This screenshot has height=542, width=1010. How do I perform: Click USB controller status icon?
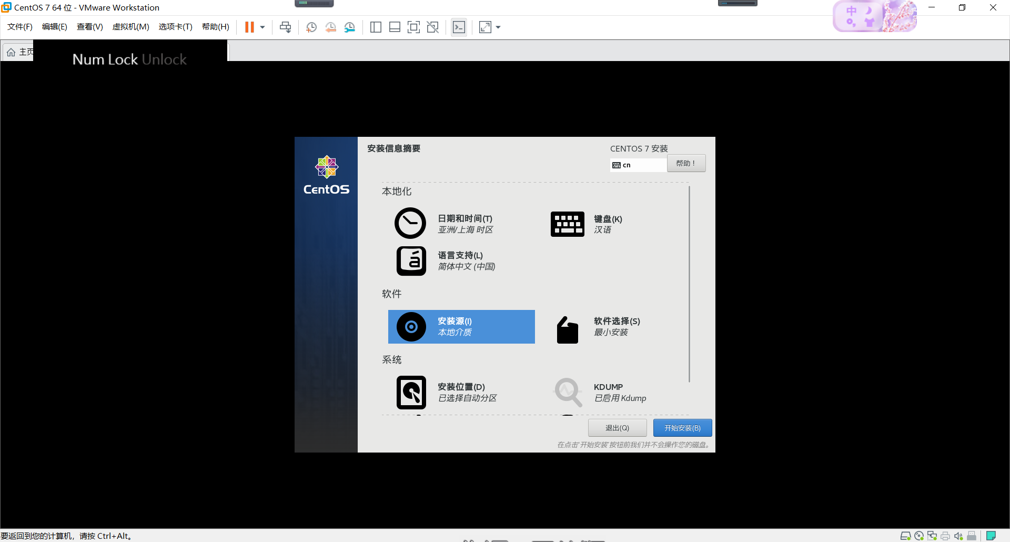click(x=972, y=536)
